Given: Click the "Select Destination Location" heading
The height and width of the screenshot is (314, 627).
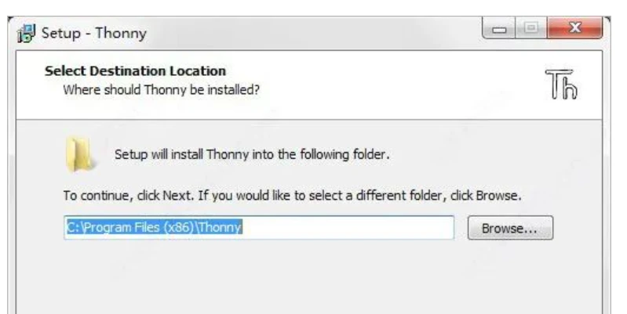Looking at the screenshot, I should pyautogui.click(x=135, y=71).
